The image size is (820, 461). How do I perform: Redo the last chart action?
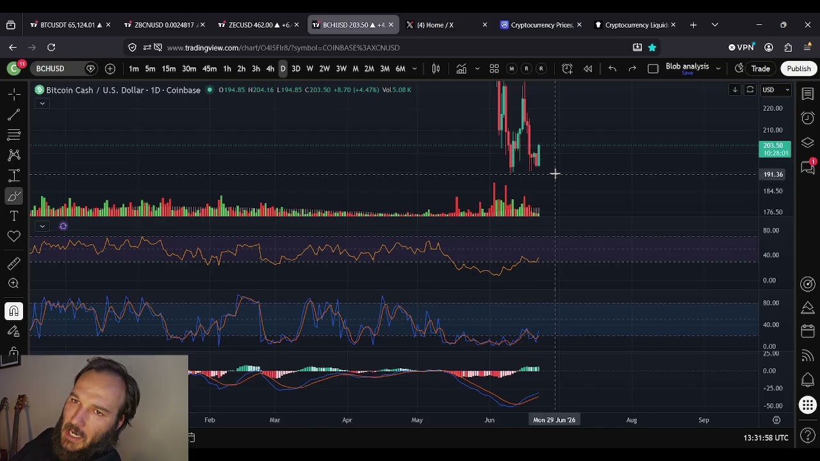[632, 69]
